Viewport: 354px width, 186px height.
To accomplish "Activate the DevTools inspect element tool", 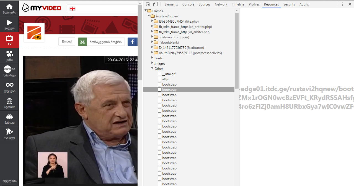I will pyautogui.click(x=148, y=4).
